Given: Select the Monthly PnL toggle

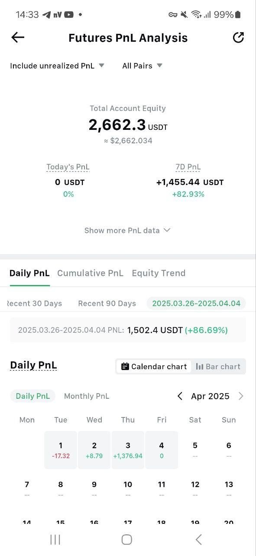Looking at the screenshot, I should (x=87, y=396).
